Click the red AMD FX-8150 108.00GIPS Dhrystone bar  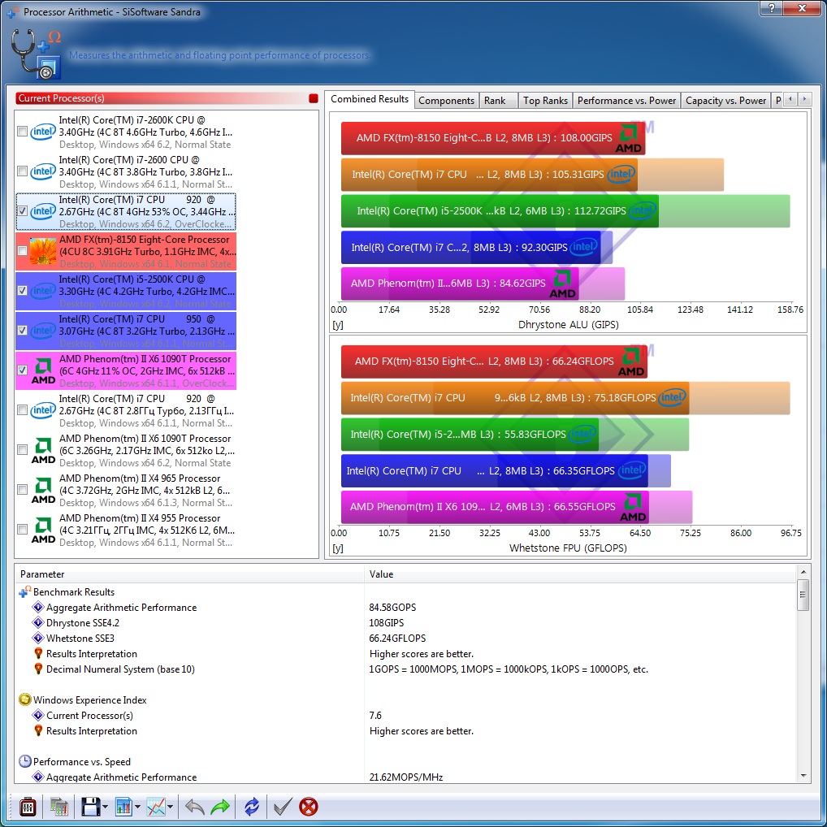(492, 138)
